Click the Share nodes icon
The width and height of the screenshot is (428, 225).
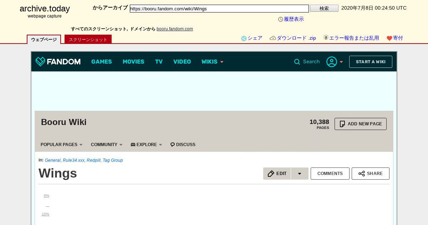pos(362,174)
